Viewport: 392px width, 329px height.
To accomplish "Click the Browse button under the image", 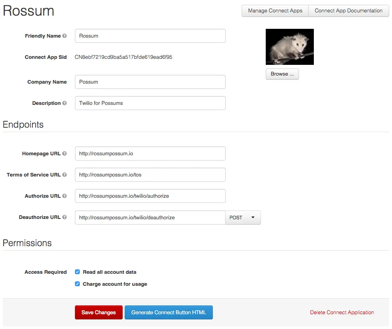I will 282,74.
